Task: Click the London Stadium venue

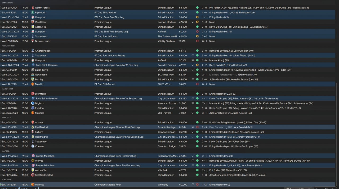Action: click(x=167, y=22)
